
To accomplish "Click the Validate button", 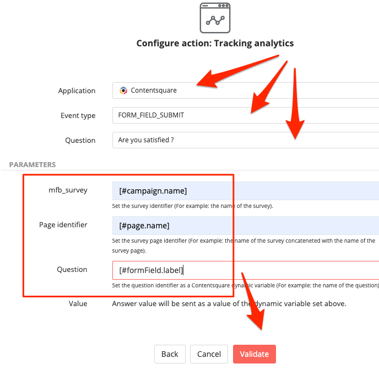I will (x=255, y=354).
